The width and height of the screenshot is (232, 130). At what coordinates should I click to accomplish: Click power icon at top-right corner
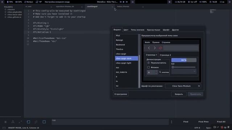[229, 2]
